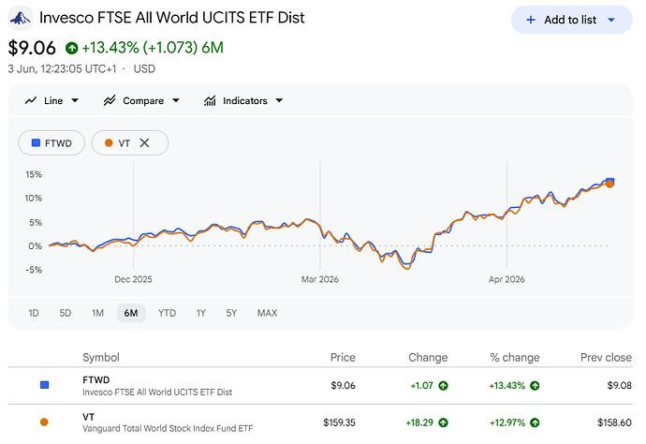Select the FTWD chip in the chart

coord(51,143)
